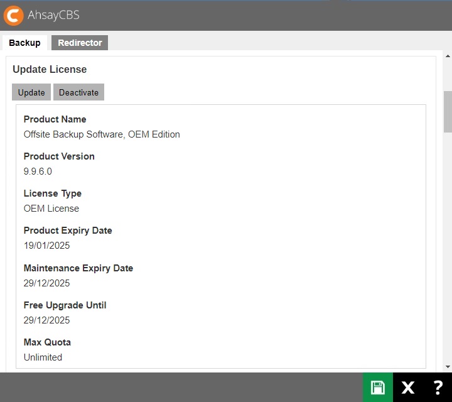Select 'Offsite Backup Software, OEM Edition' text
Image resolution: width=452 pixels, height=402 pixels.
pyautogui.click(x=102, y=134)
